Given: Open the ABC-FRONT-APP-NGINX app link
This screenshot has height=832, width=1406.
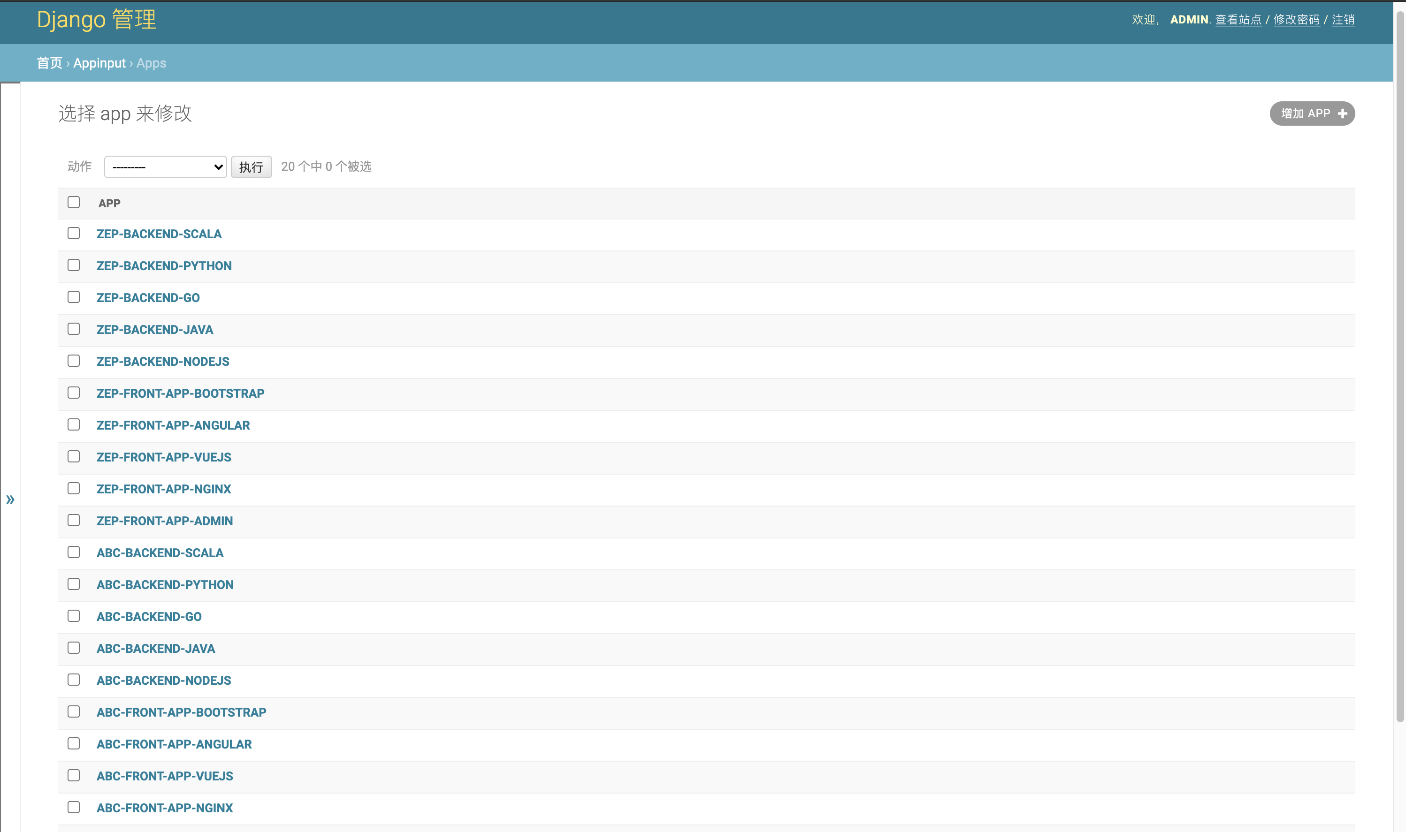Looking at the screenshot, I should coord(164,809).
